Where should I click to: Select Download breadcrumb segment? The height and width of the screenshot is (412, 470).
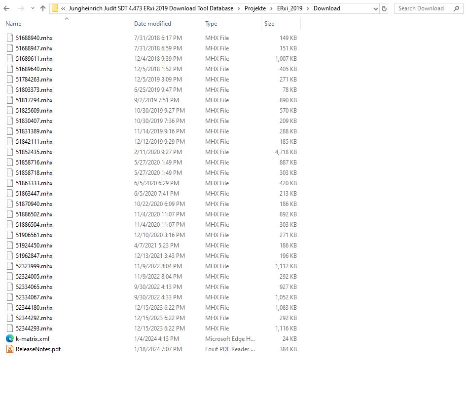[326, 8]
